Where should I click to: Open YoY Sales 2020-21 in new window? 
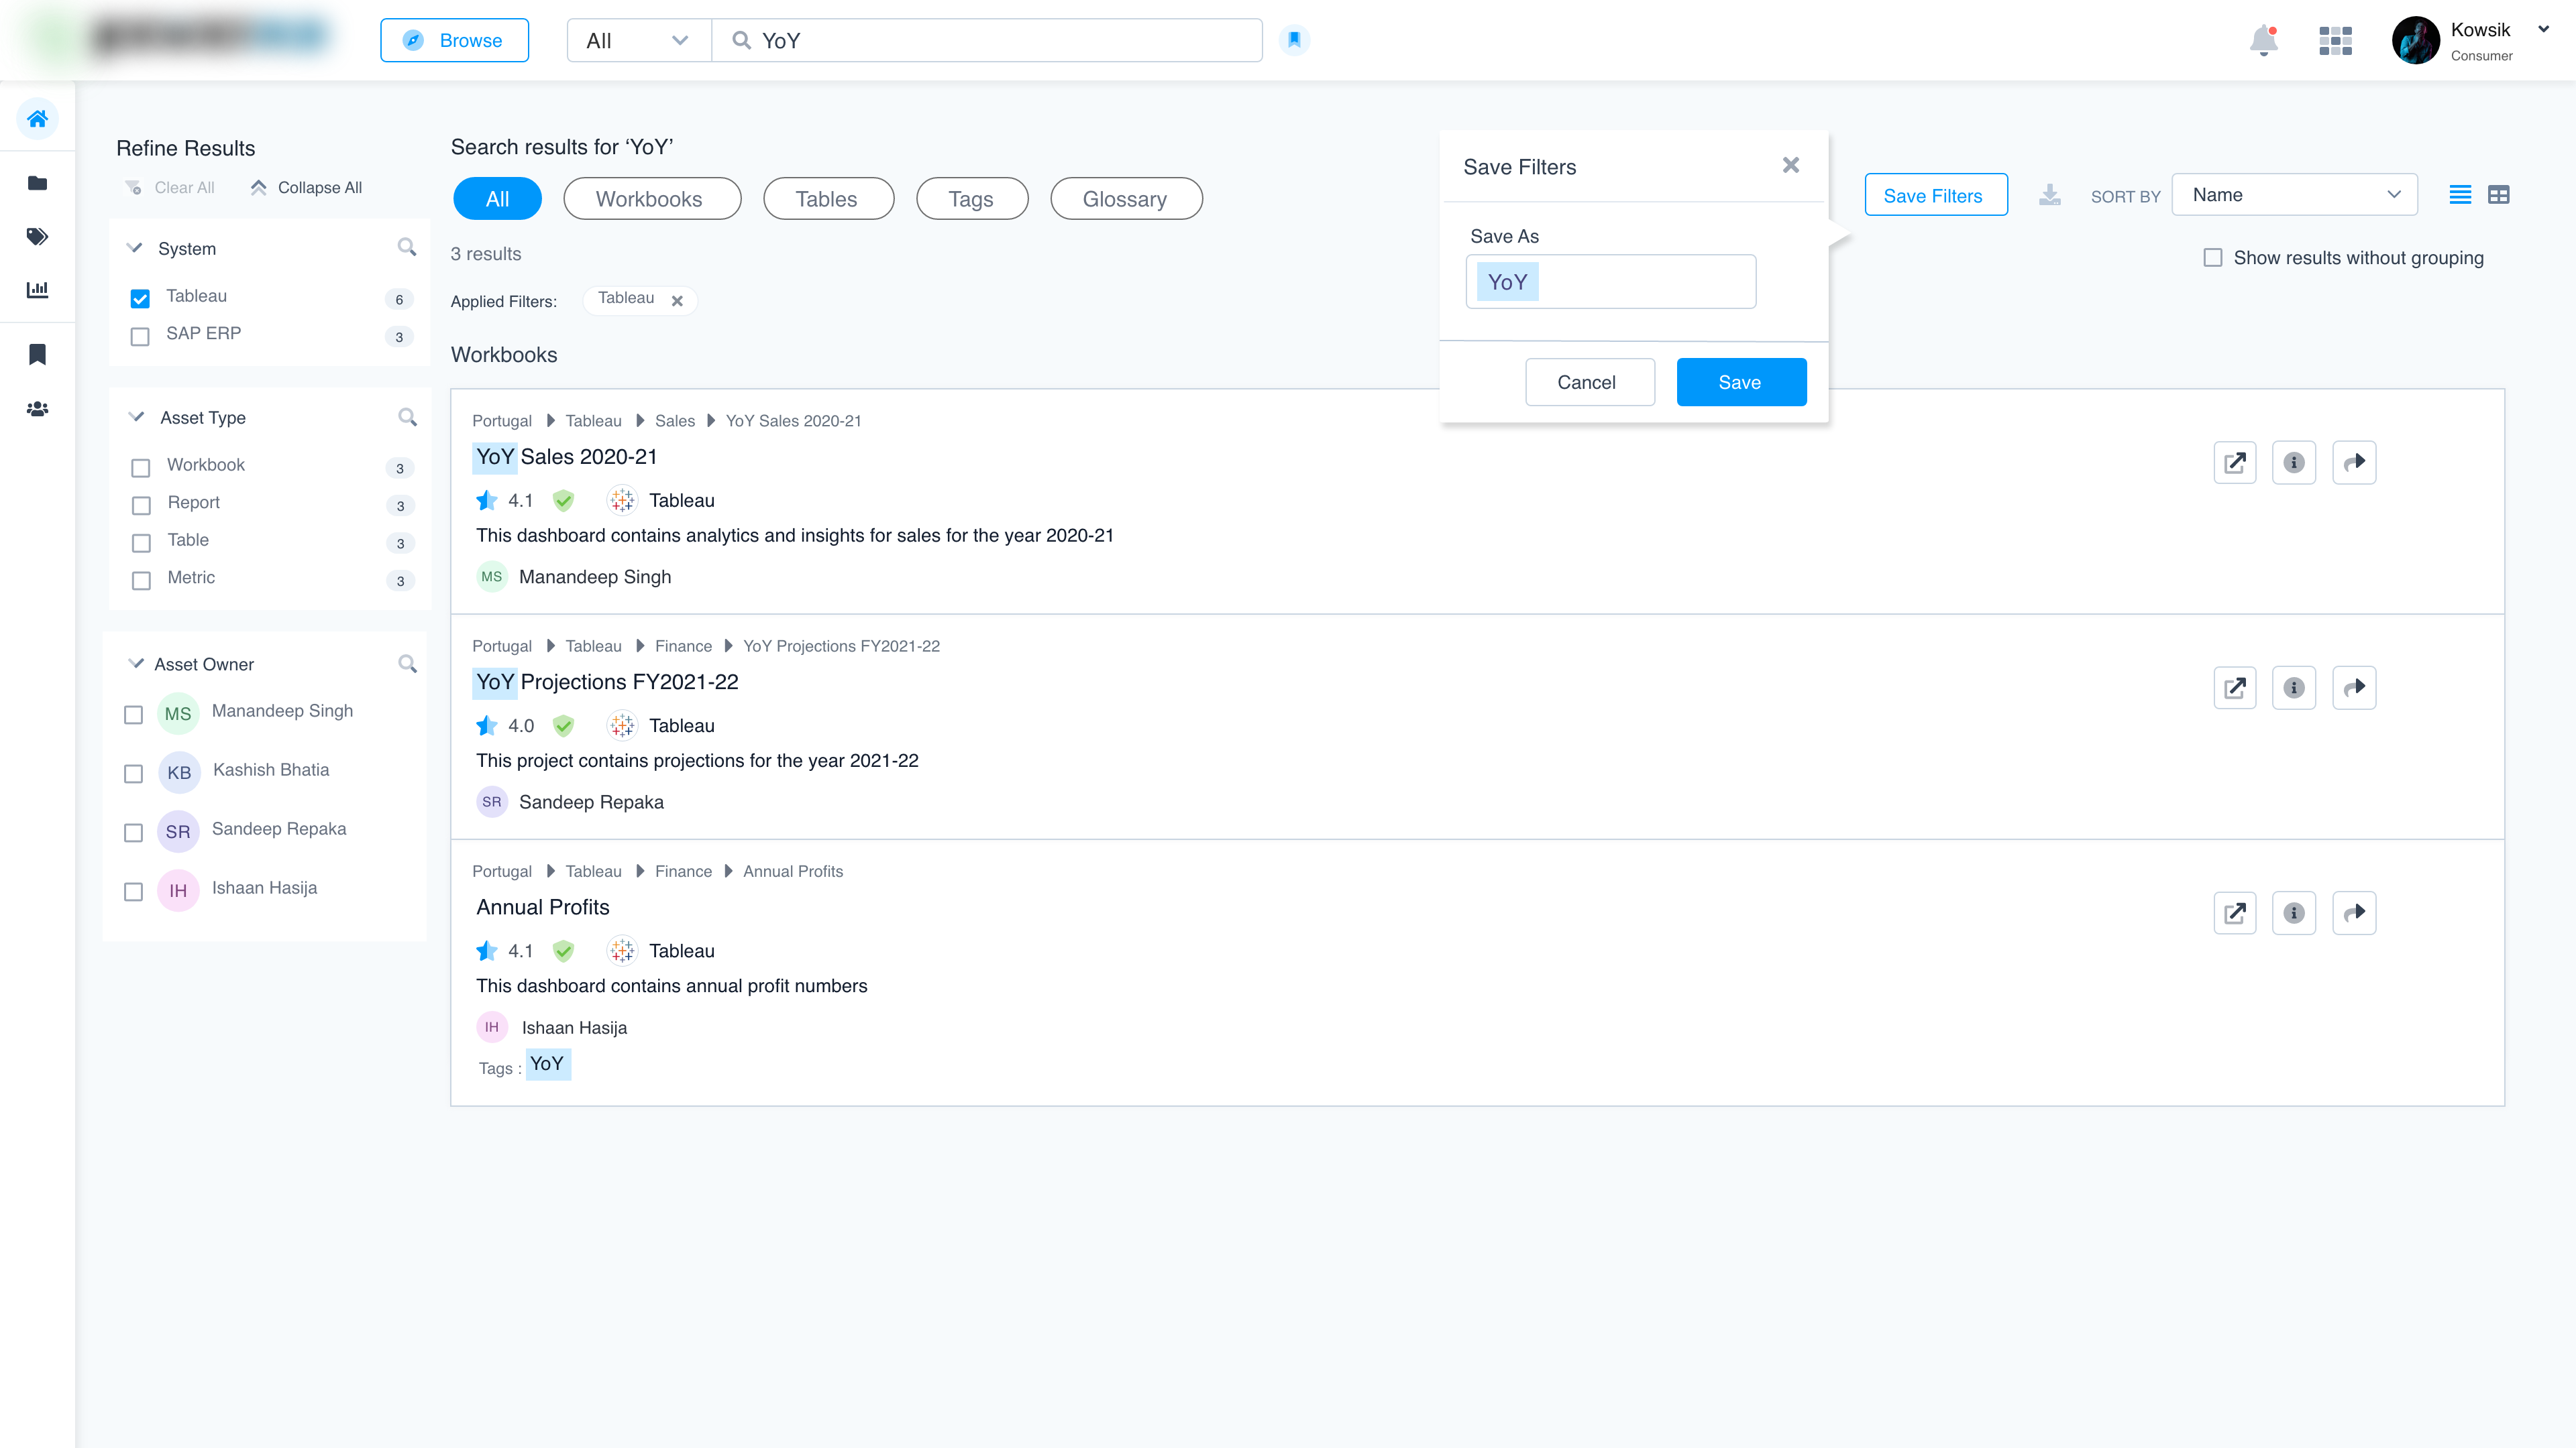point(2234,463)
